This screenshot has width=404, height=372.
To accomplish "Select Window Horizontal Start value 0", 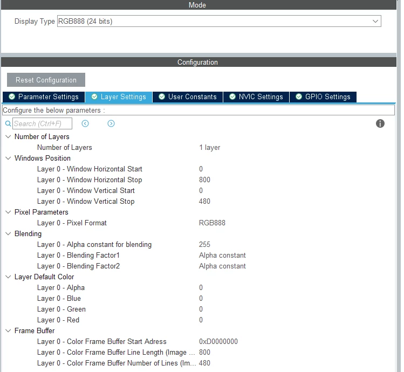I will (x=201, y=169).
